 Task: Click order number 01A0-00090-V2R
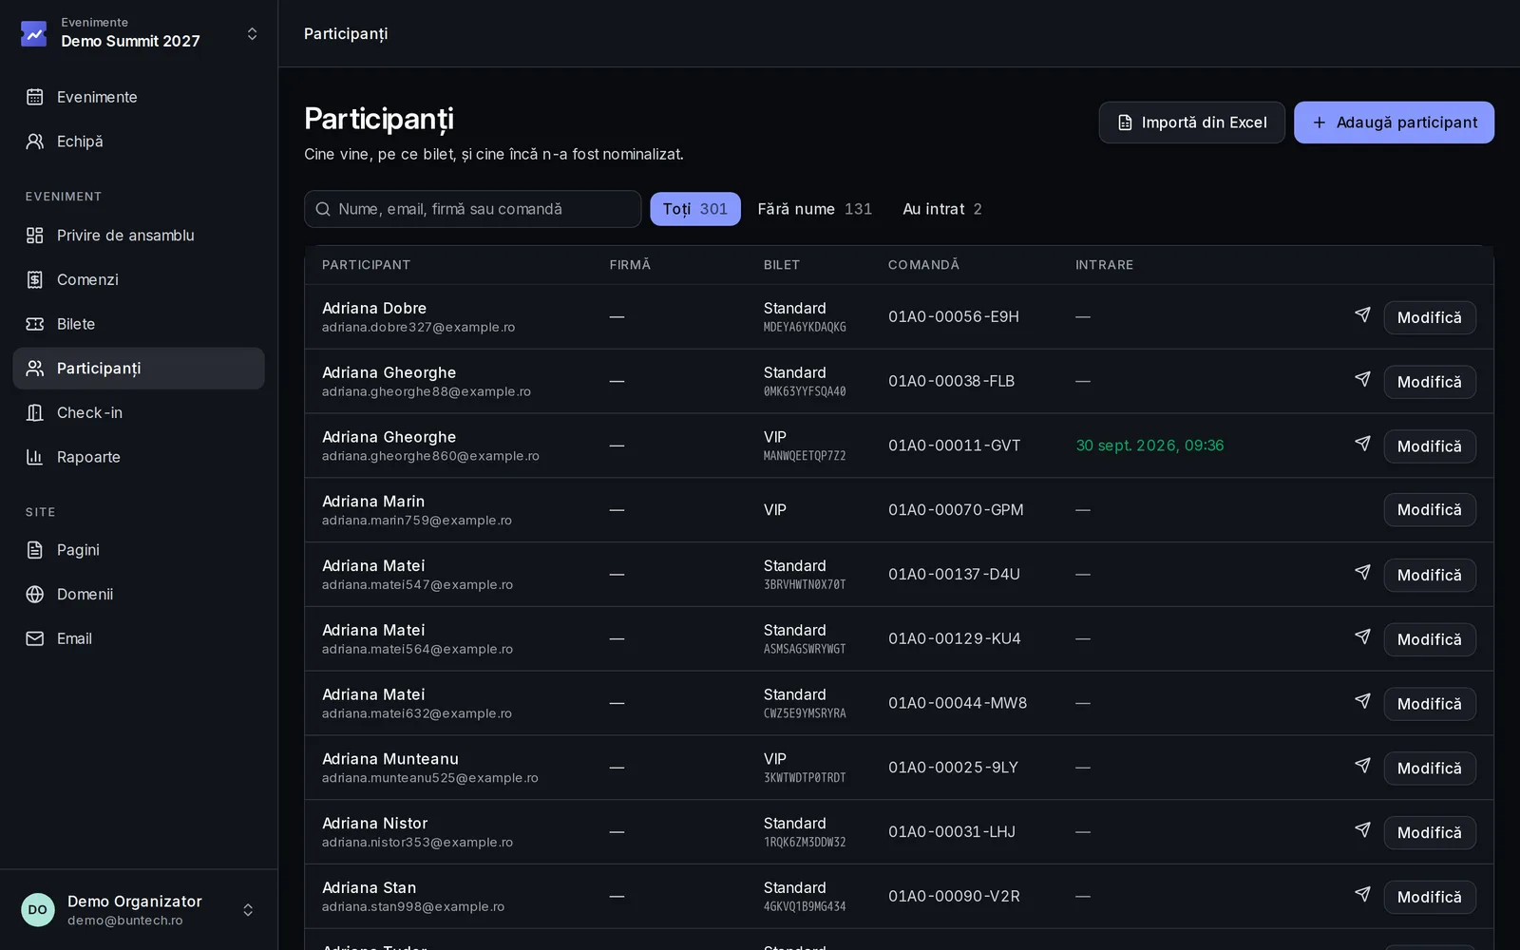[x=954, y=896]
